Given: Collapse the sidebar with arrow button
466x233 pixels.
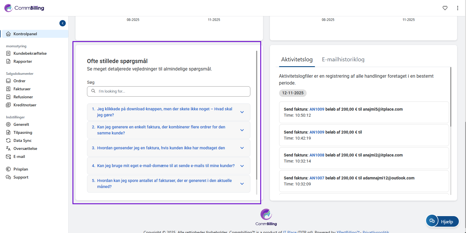Looking at the screenshot, I should (x=63, y=23).
